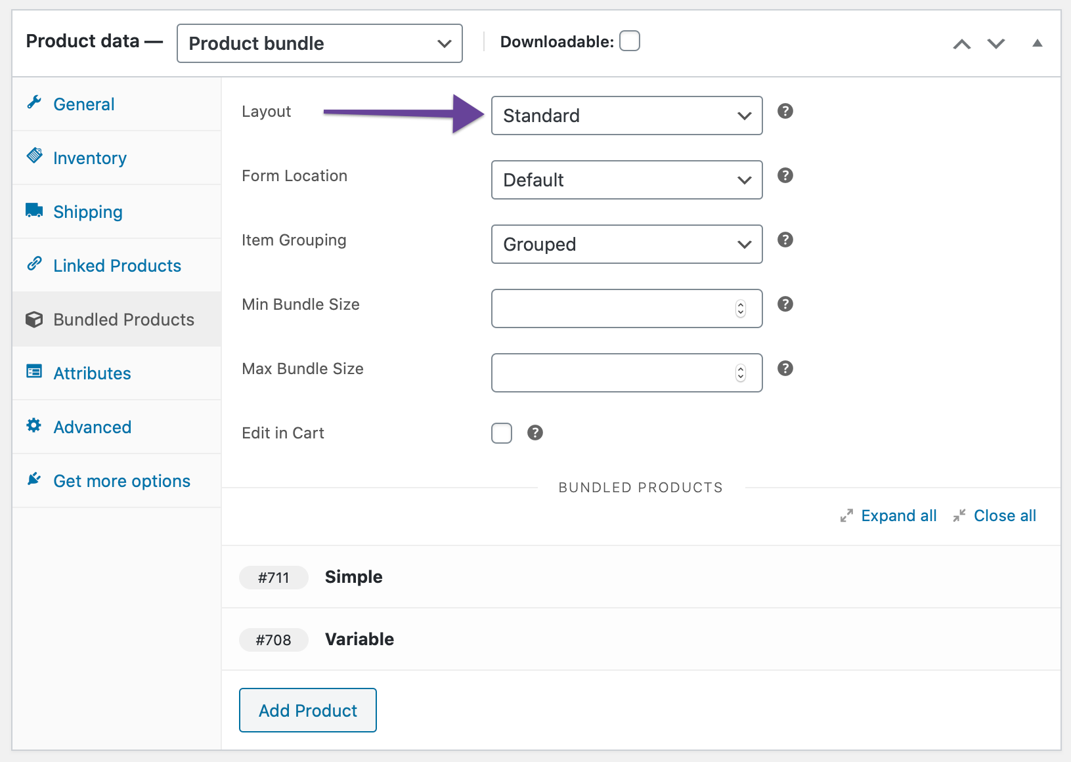This screenshot has width=1071, height=762.
Task: Click the General wrench icon
Action: tap(34, 102)
